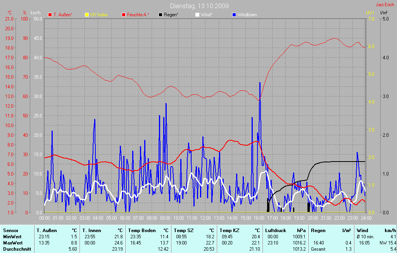397x253 pixels.
Task: Click the 06:00 time axis label
Action: 125,218
